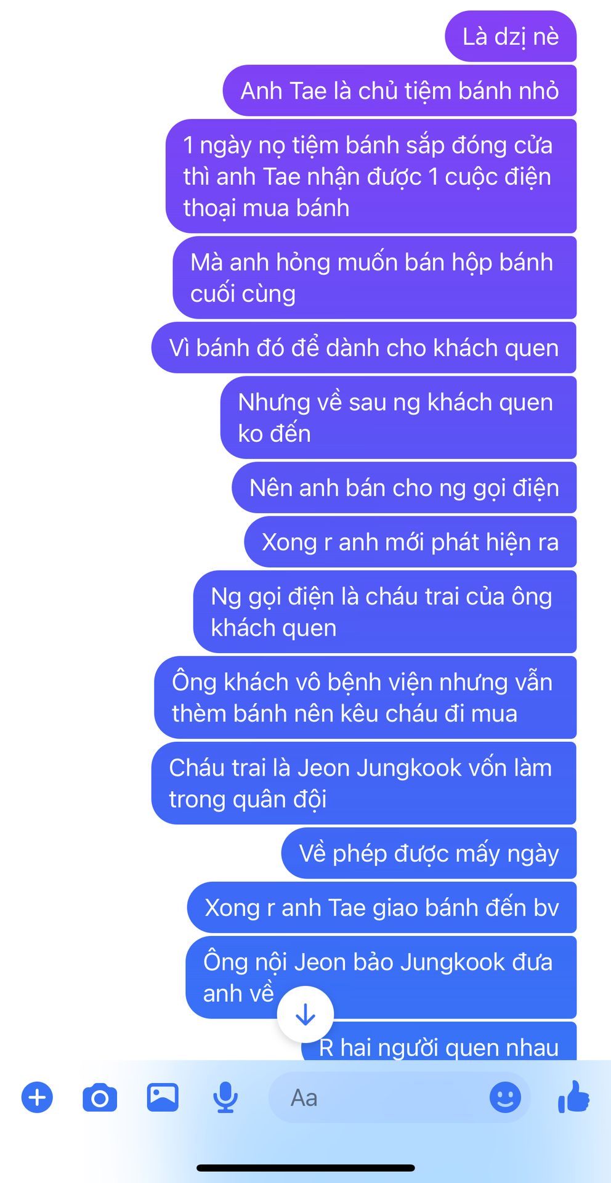
Task: Select message "Anh Tae là chủ tiệm bánh nhỏ"
Action: (400, 91)
